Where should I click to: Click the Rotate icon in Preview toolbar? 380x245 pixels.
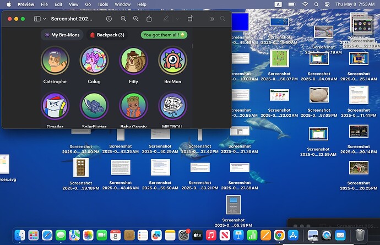(x=191, y=19)
